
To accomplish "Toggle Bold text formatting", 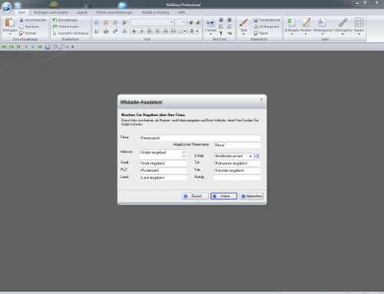I will coord(134,31).
